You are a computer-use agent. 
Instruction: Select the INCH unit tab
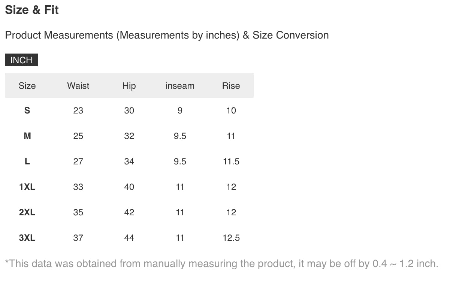[21, 60]
